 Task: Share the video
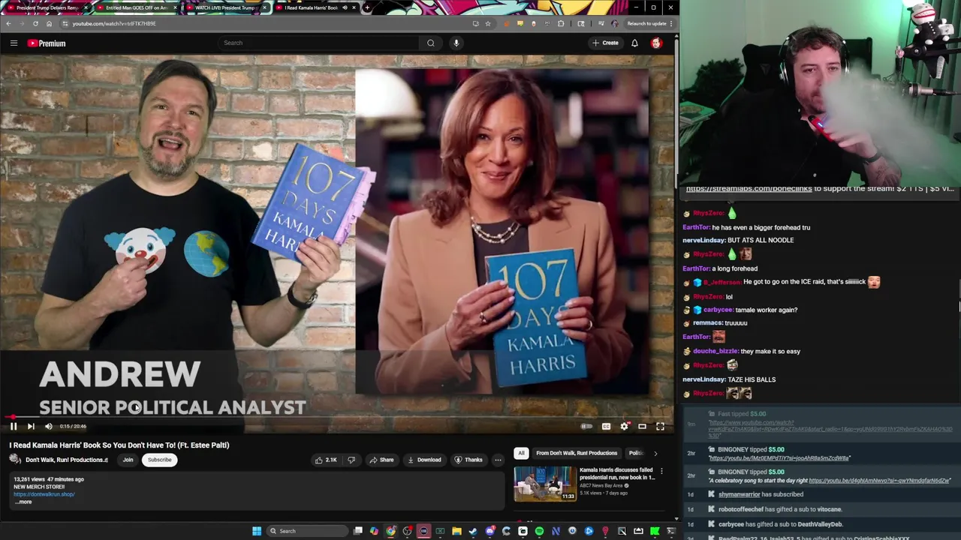[x=381, y=460]
